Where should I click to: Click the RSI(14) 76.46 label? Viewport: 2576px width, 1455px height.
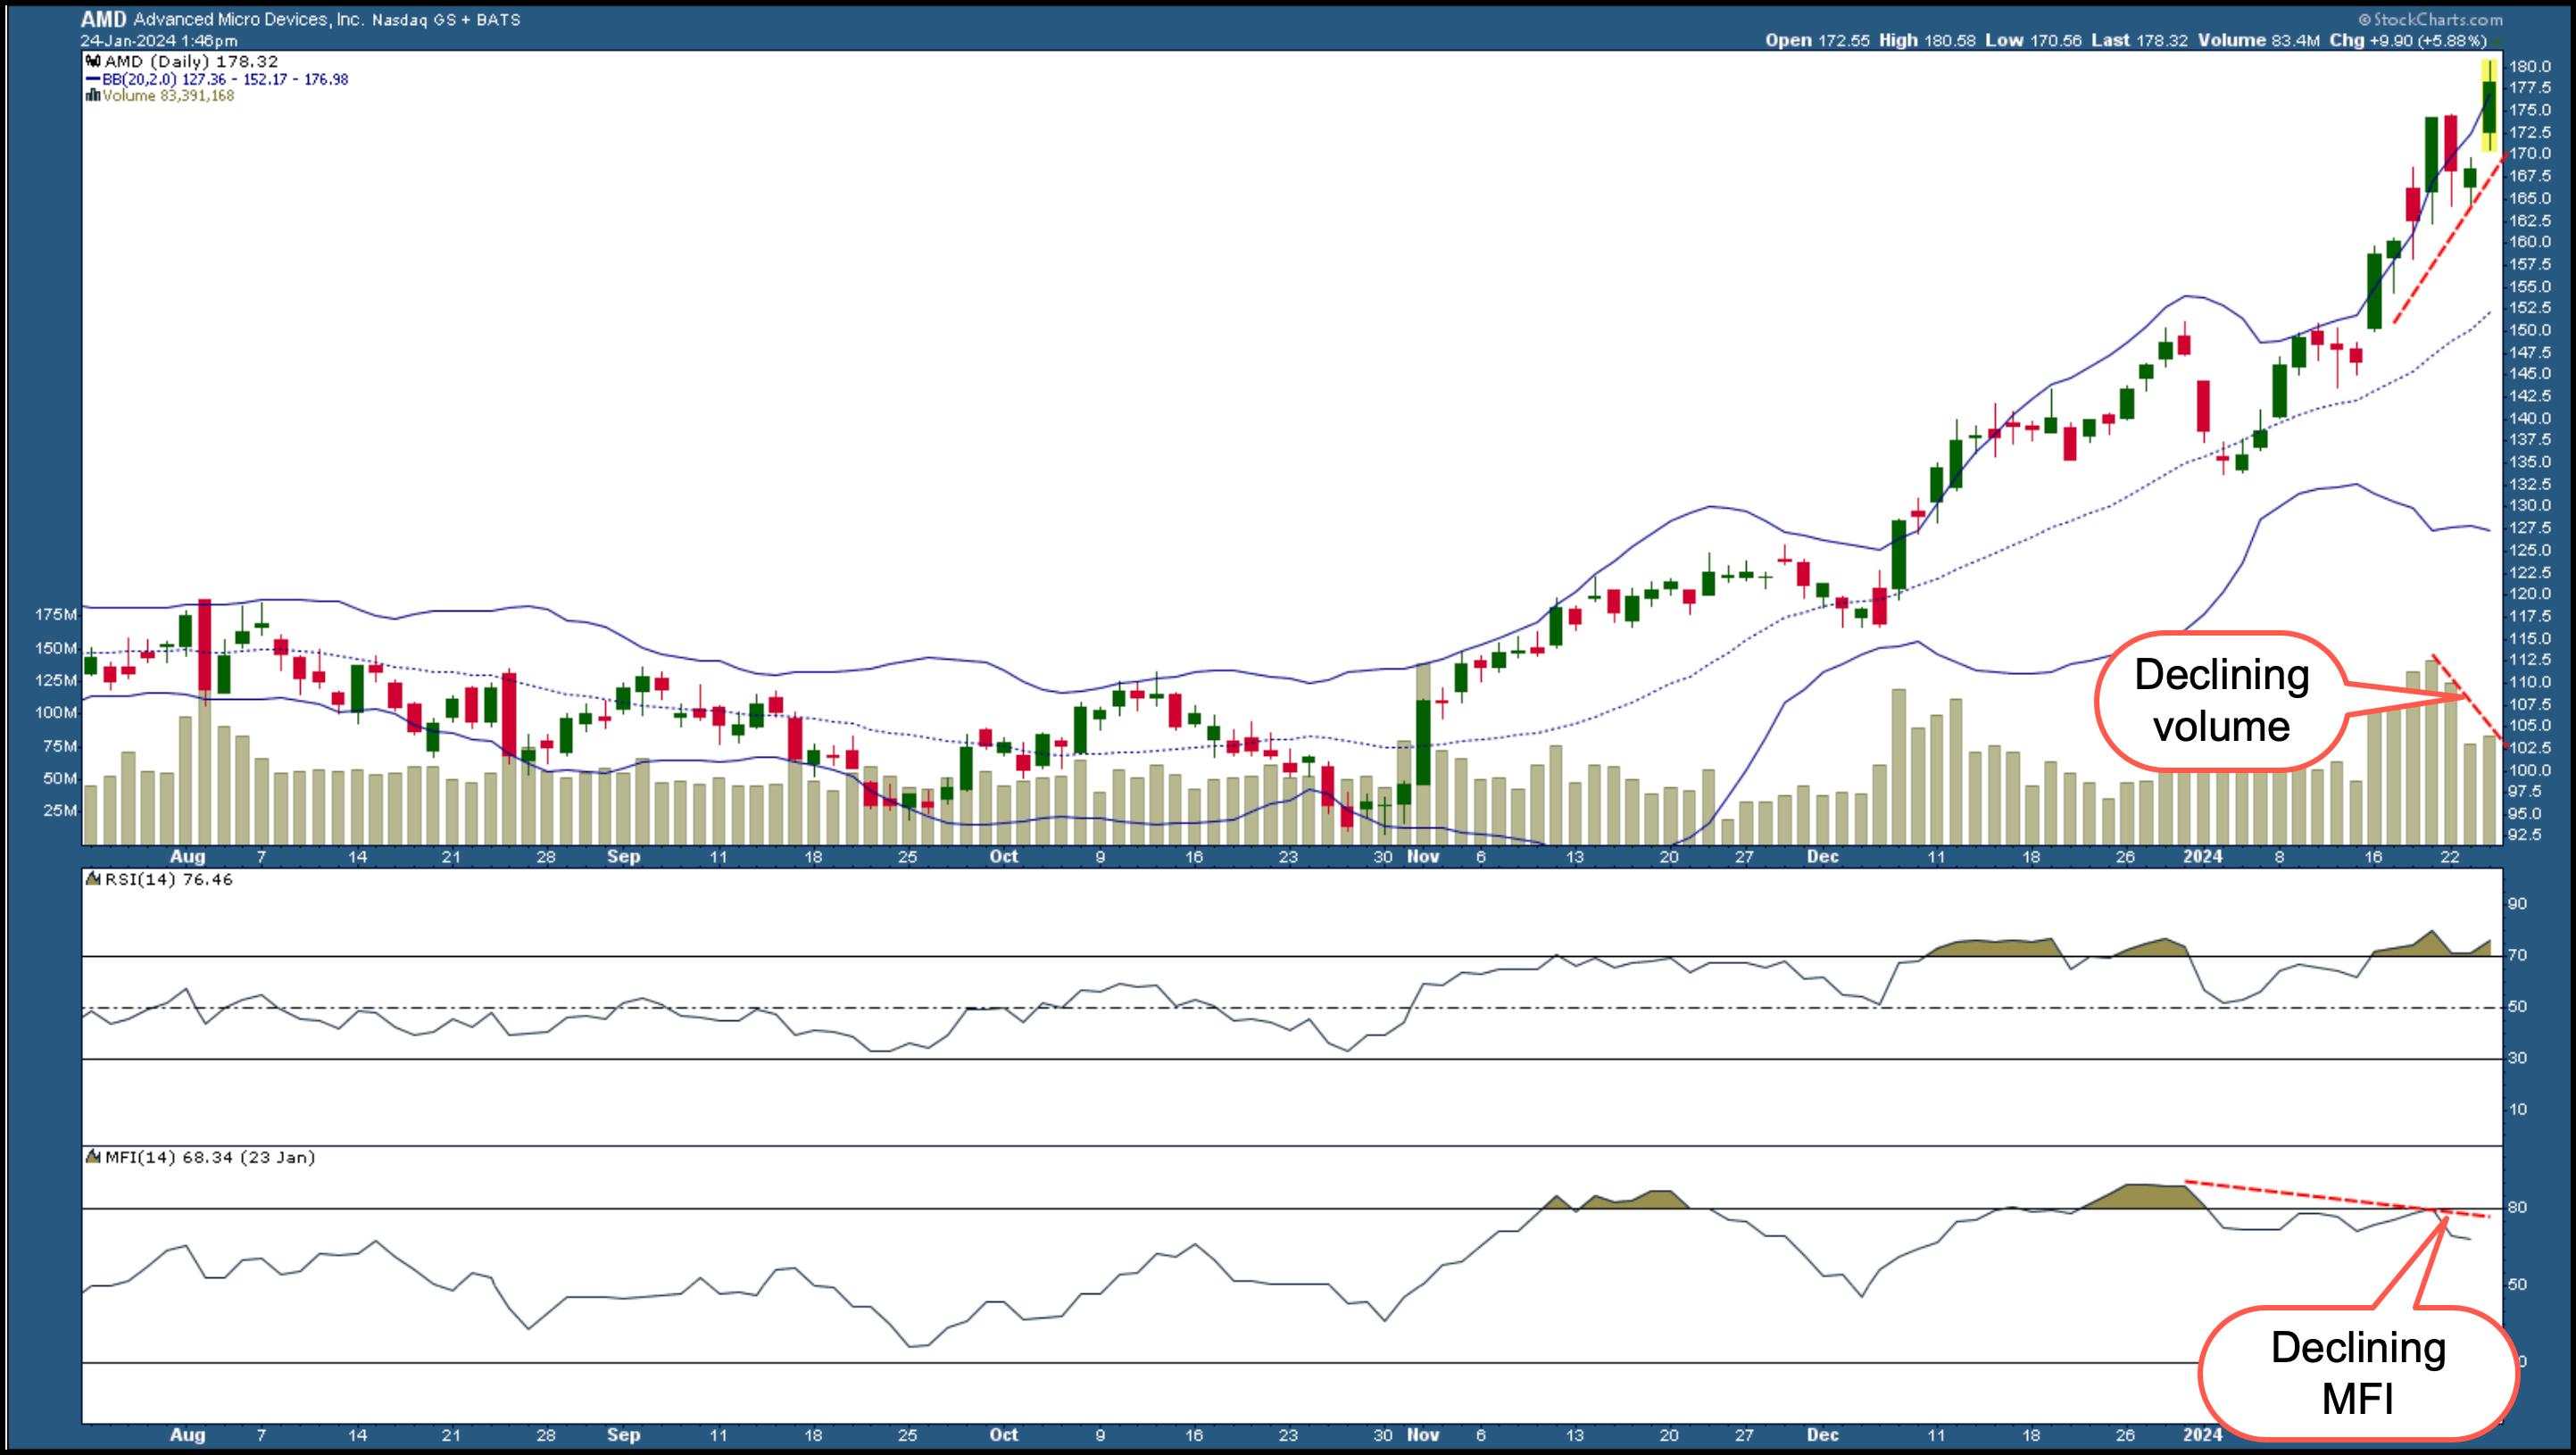pos(169,880)
